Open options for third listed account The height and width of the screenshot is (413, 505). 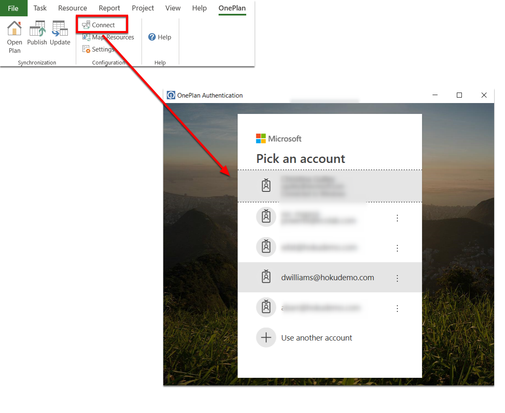[397, 248]
